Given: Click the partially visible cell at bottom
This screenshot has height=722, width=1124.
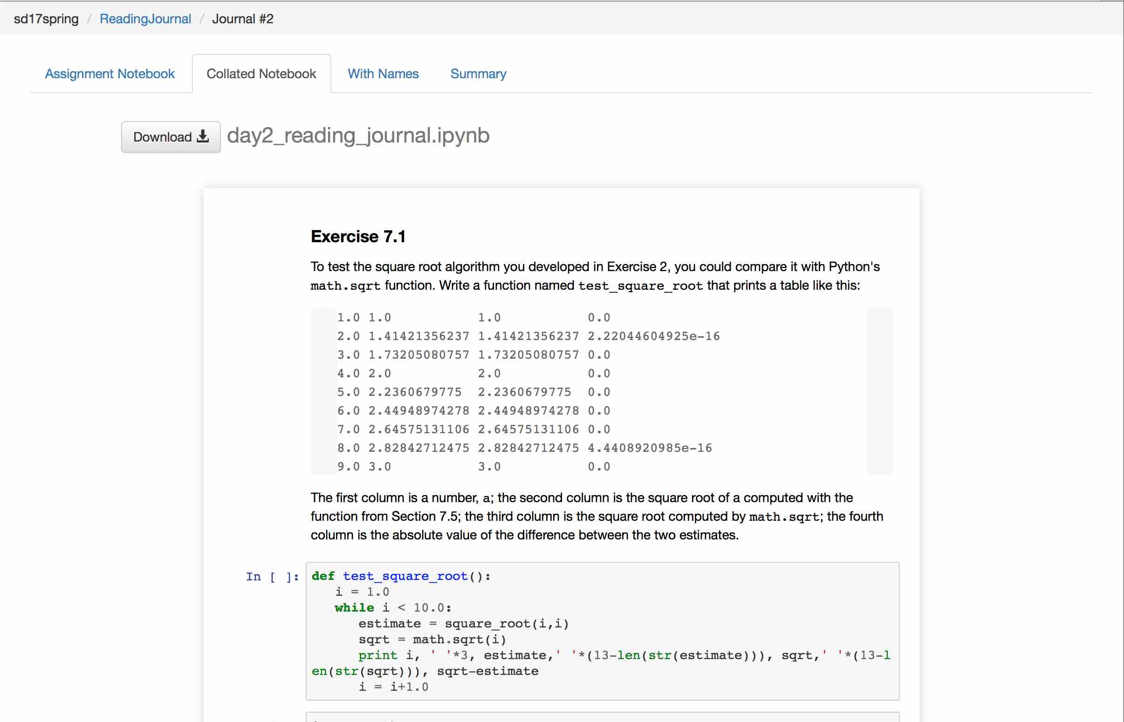Looking at the screenshot, I should [602, 717].
